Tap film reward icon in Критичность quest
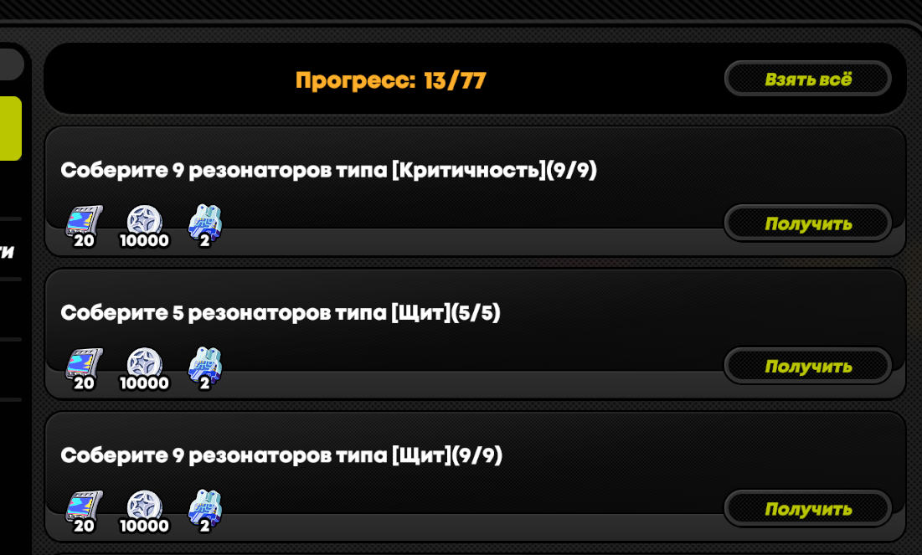Screen dimensions: 922x555 click(x=84, y=226)
